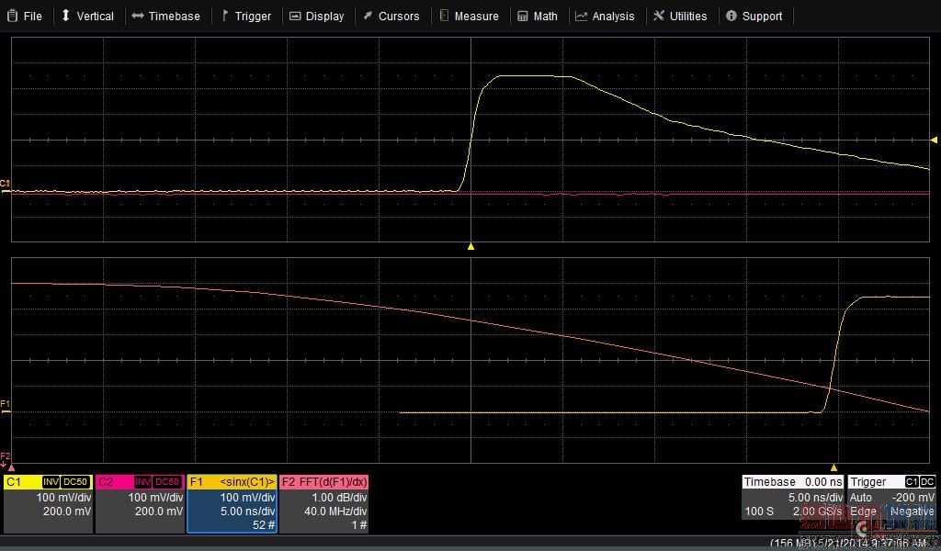Click the Negative trigger slope text
Viewport: 941px width, 551px height.
click(x=913, y=512)
